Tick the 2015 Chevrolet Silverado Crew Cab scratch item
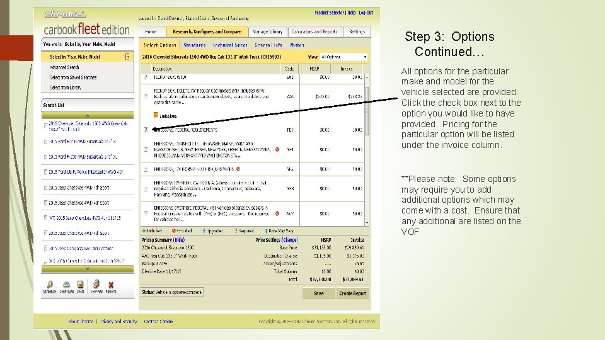605x340 pixels. pyautogui.click(x=45, y=126)
